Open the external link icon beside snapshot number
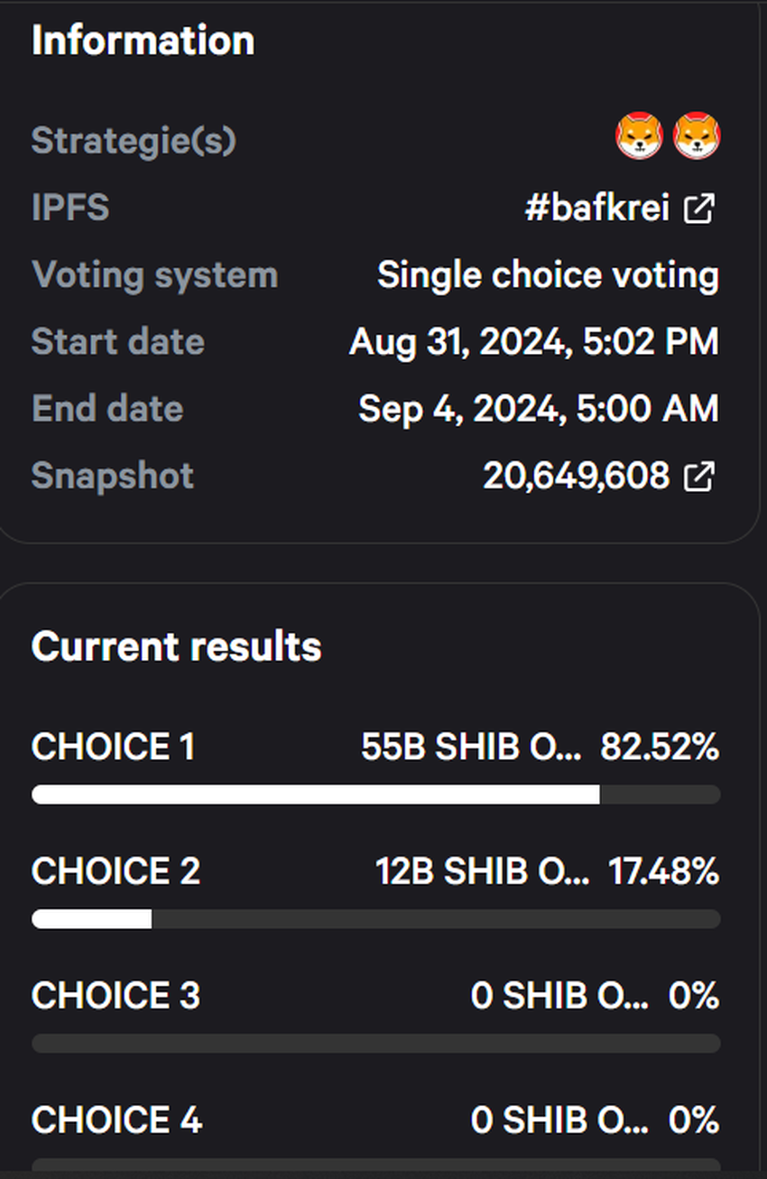Screen dimensions: 767x1179 699,476
